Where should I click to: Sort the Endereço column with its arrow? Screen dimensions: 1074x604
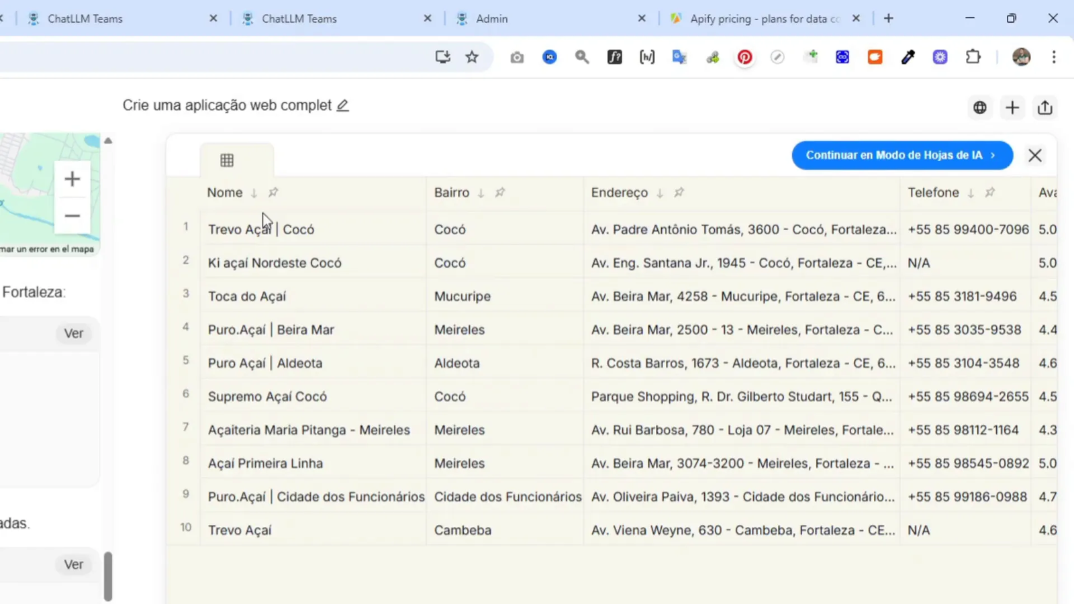659,193
